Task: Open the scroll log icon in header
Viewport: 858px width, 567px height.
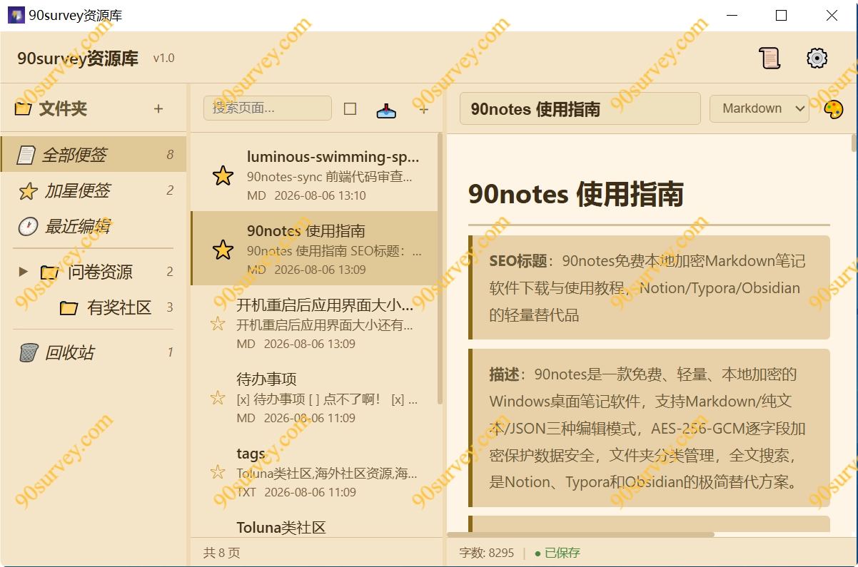Action: point(769,58)
